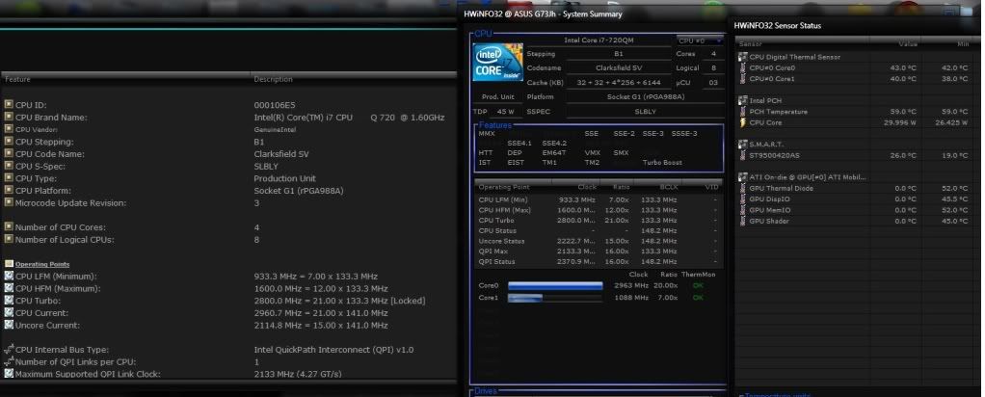Click the SSE4.2 feature label
The width and height of the screenshot is (985, 397).
[x=554, y=144]
